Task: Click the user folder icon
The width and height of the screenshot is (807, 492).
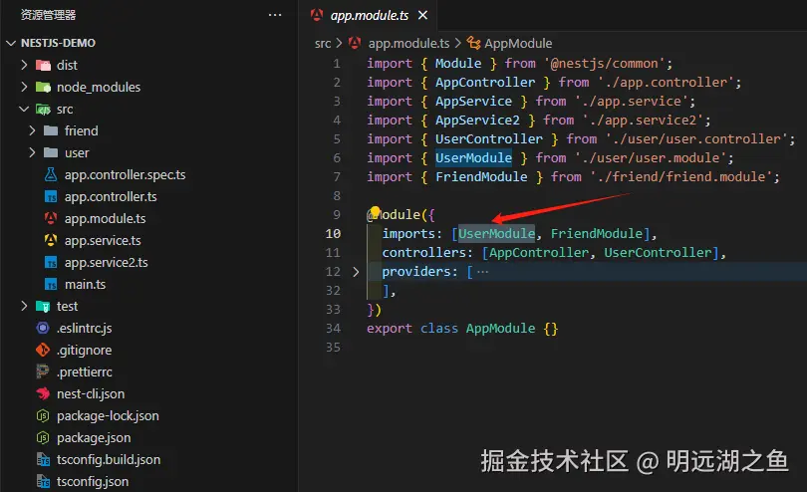Action: [x=51, y=152]
